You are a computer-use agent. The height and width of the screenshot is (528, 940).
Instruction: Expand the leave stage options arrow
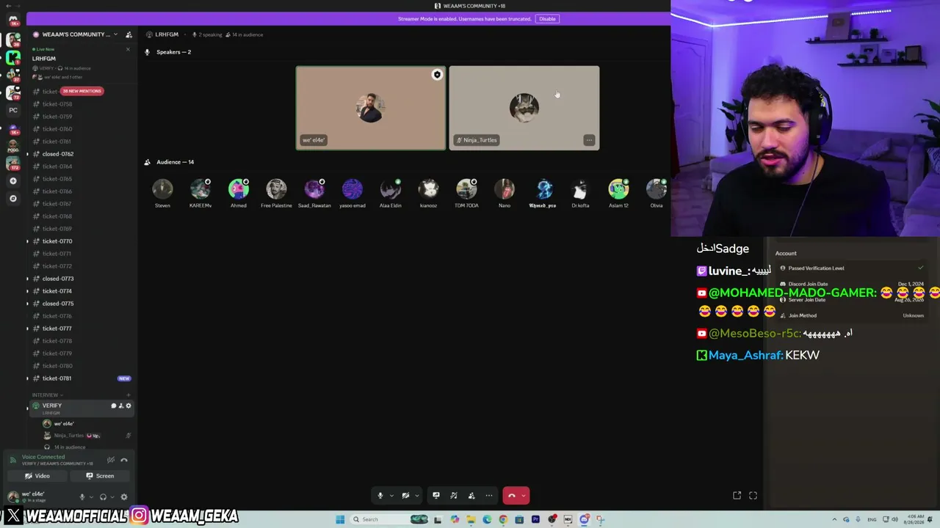pos(524,496)
